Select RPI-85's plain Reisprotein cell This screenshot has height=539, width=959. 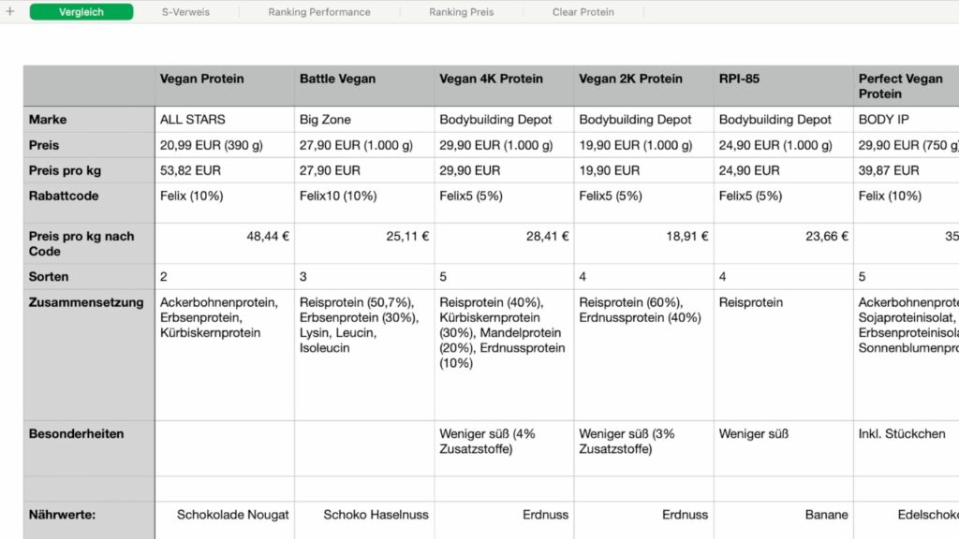(784, 355)
